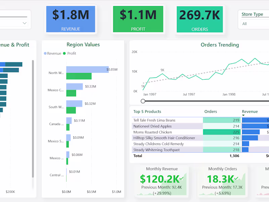
Task: Click the Revenue column sort arrow
Action: (243, 115)
